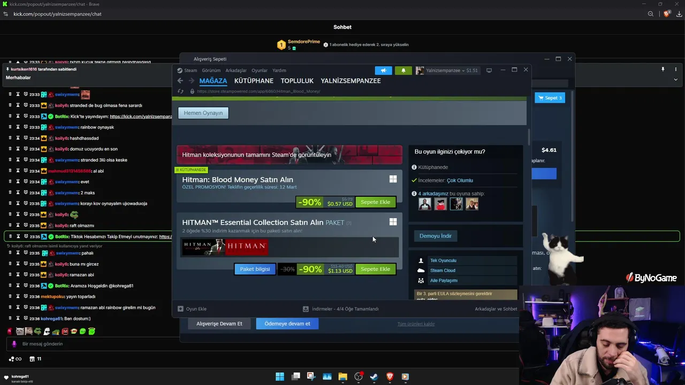Switch to the MAĞAZA tab

click(213, 81)
